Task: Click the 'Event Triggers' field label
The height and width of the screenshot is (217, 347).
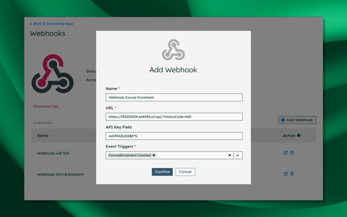Action: point(120,147)
